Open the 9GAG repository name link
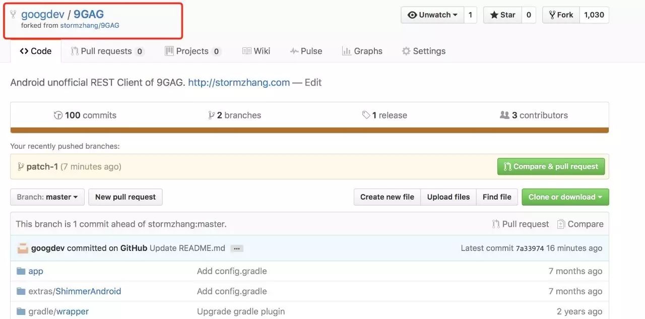645x319 pixels. tap(89, 15)
